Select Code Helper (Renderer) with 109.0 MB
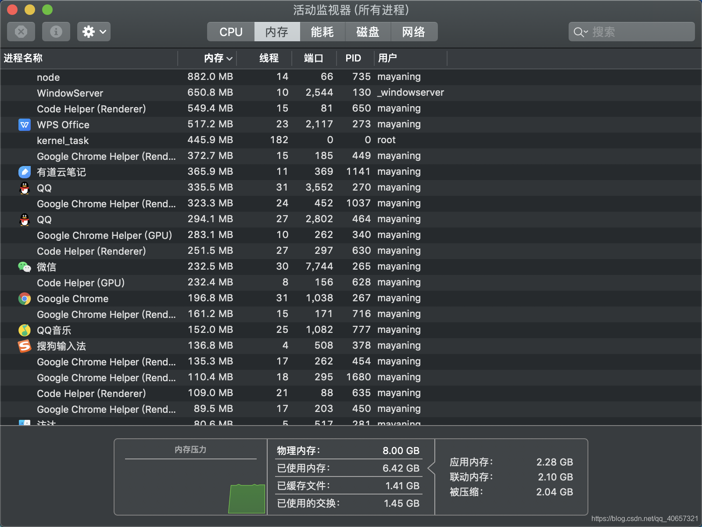This screenshot has width=702, height=527. click(x=351, y=393)
